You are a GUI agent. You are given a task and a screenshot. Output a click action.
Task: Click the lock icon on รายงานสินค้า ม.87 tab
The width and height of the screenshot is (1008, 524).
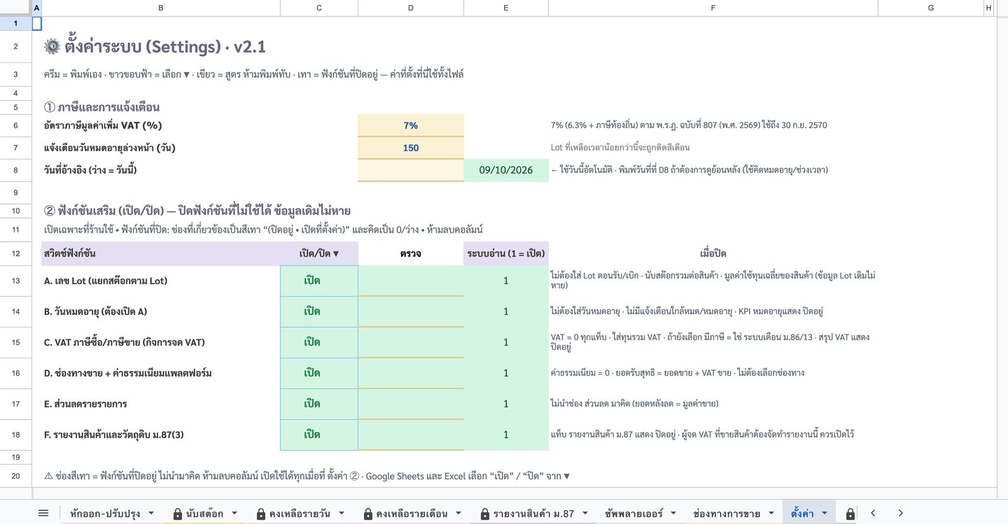(x=485, y=514)
